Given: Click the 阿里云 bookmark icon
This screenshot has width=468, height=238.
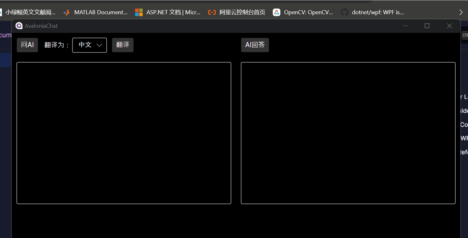Looking at the screenshot, I should tap(212, 12).
